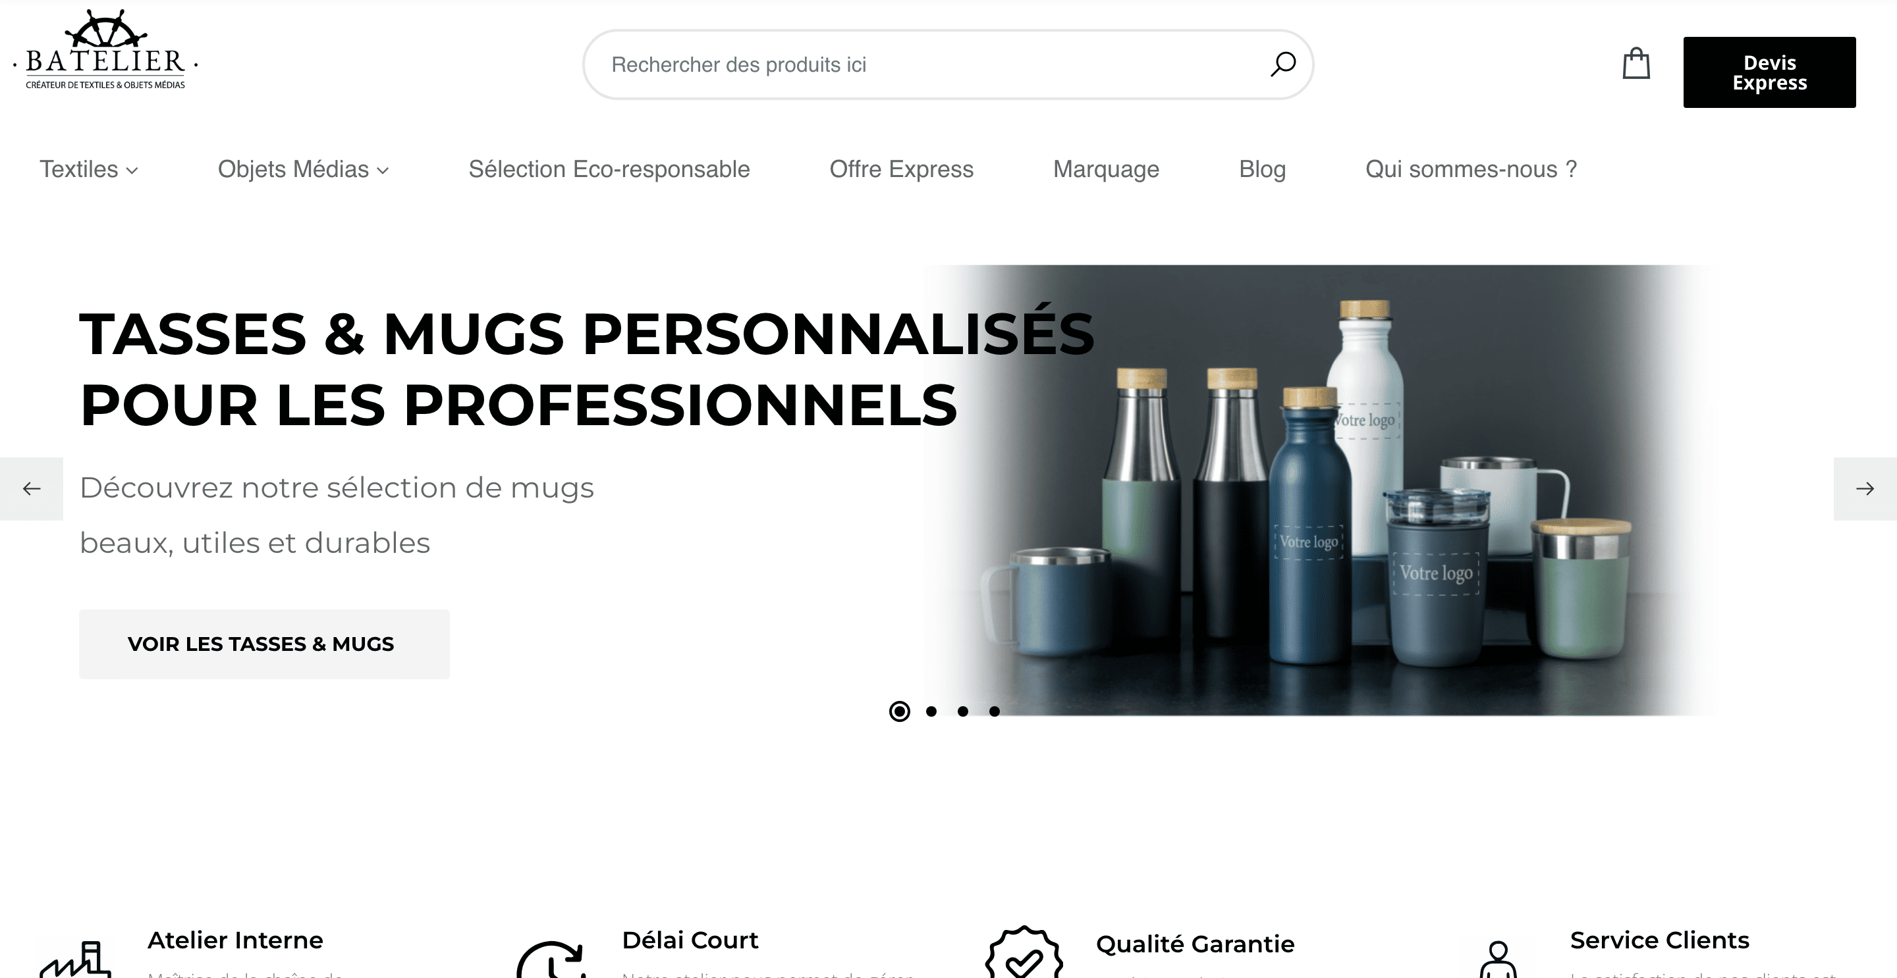Click the Batelier ship wheel logo
This screenshot has height=978, width=1897.
tap(105, 49)
